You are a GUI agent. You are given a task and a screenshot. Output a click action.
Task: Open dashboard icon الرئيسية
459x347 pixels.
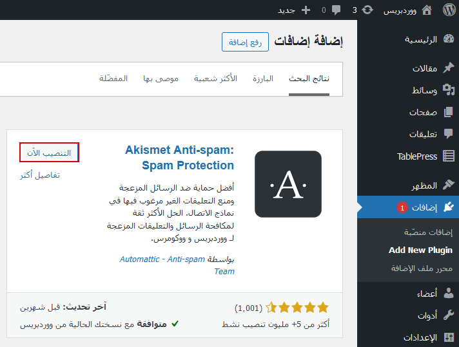tap(449, 39)
